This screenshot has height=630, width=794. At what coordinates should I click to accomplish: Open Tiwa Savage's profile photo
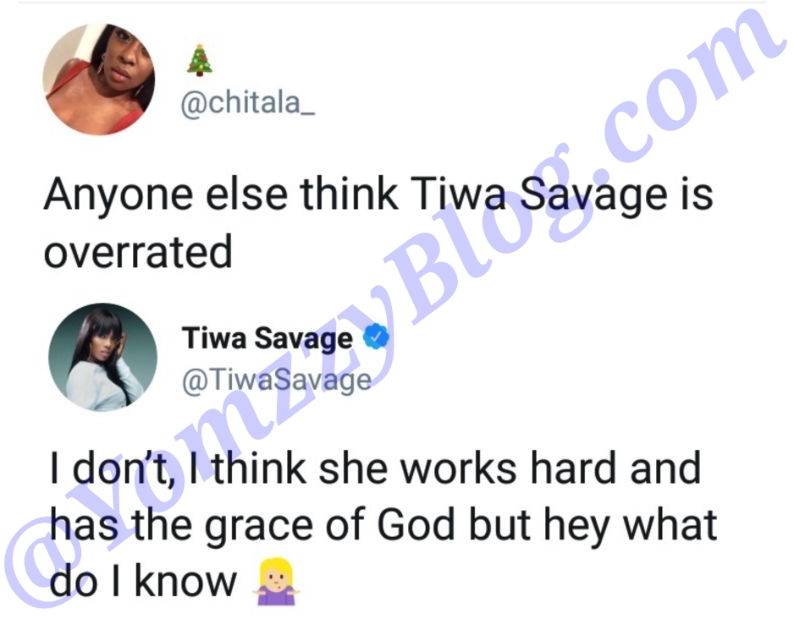[102, 357]
